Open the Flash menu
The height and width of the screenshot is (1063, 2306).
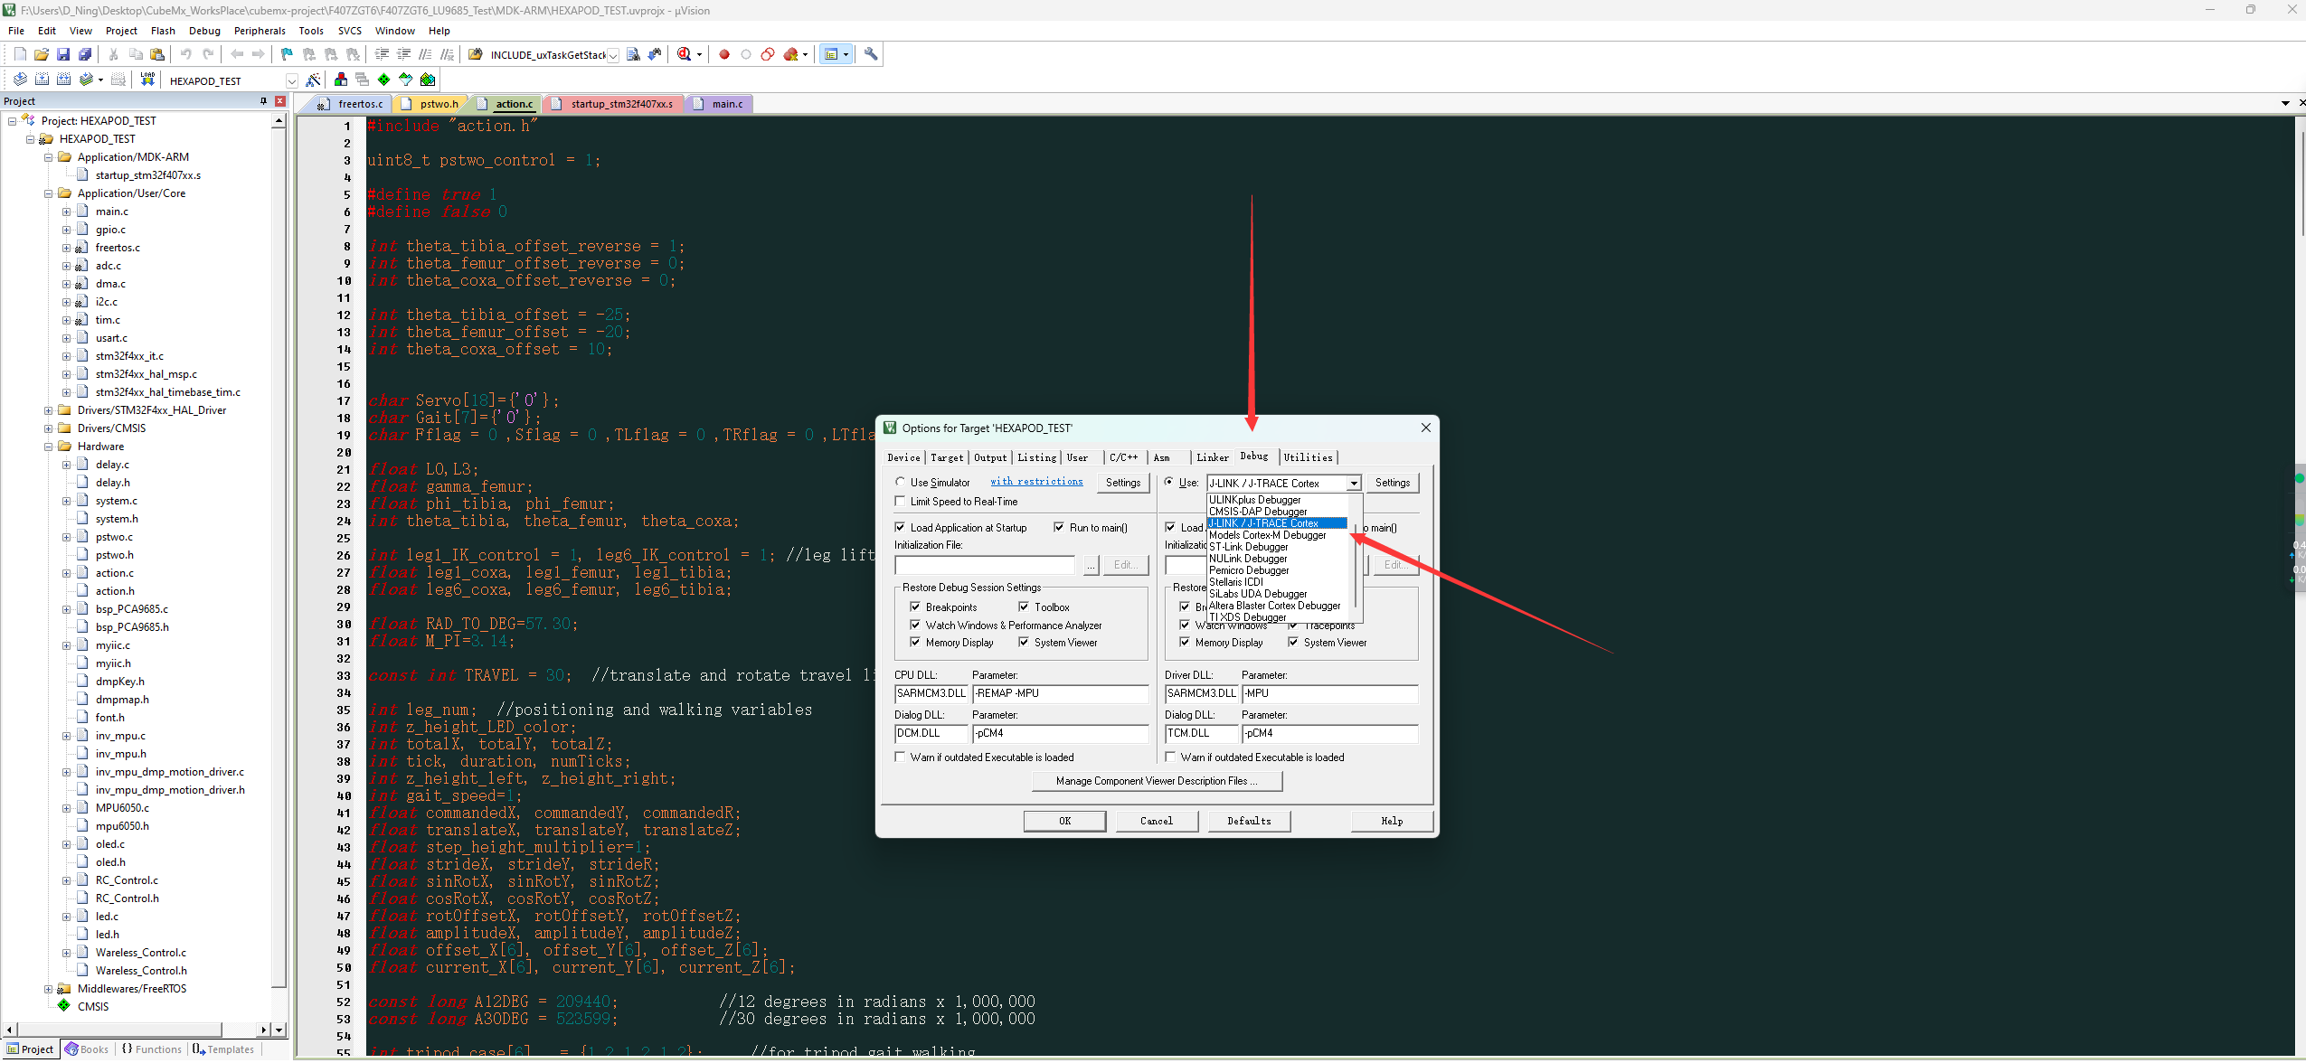click(163, 31)
